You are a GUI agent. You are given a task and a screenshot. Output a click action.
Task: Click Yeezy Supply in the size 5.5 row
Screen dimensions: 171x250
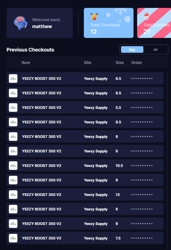tap(96, 108)
